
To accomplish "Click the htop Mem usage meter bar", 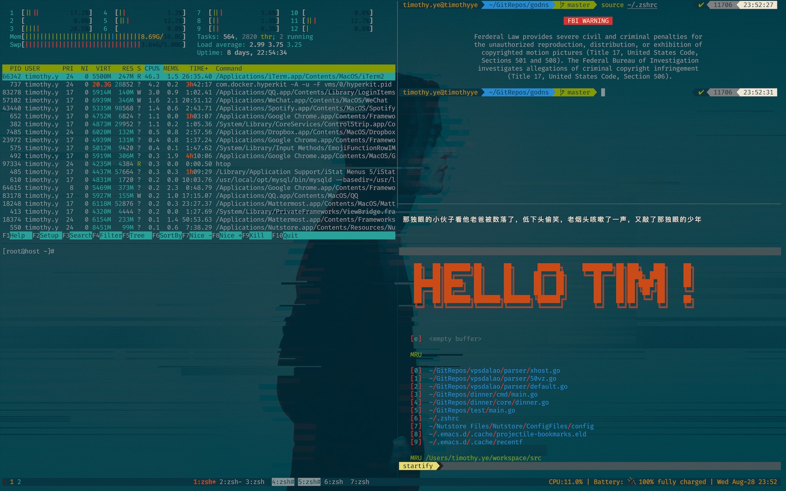I will click(x=98, y=37).
